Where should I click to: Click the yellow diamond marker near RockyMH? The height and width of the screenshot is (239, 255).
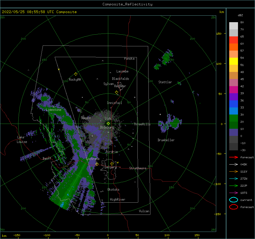pyautogui.click(x=76, y=74)
